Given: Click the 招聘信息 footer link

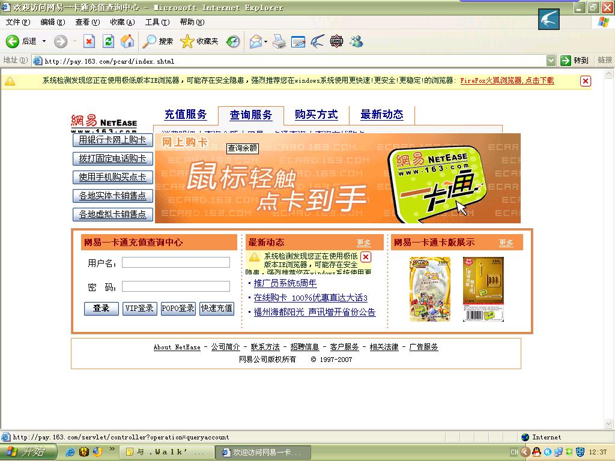Looking at the screenshot, I should pyautogui.click(x=304, y=347).
